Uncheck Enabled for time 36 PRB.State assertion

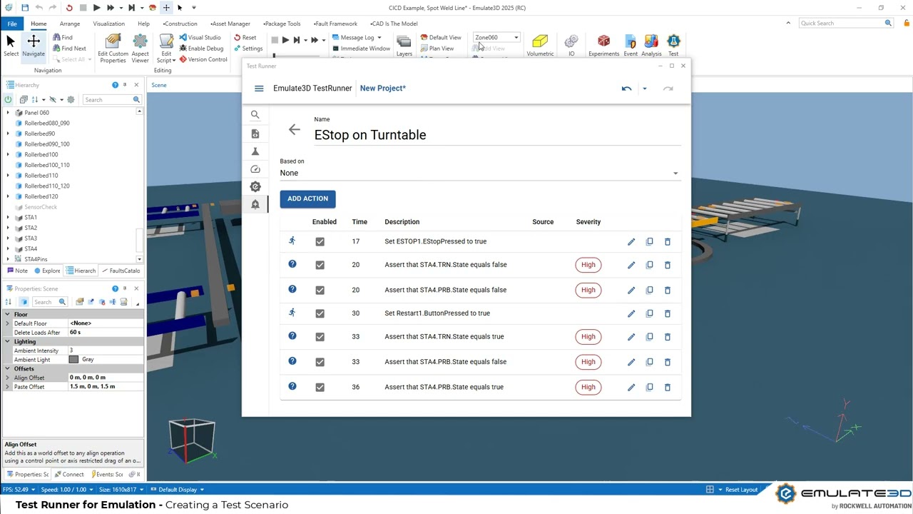click(320, 388)
